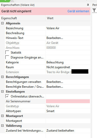Collapse the Montageort section
This screenshot has width=97, height=138.
click(x=3, y=116)
